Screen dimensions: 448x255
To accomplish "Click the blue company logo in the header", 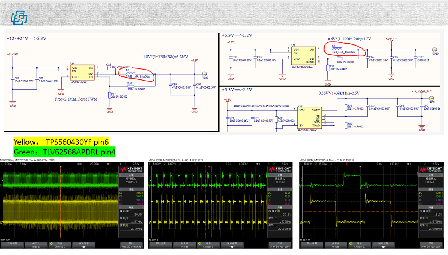I will 19,17.
